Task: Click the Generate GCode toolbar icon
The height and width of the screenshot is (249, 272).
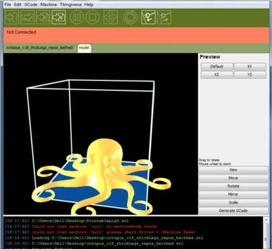Action: (x=59, y=17)
